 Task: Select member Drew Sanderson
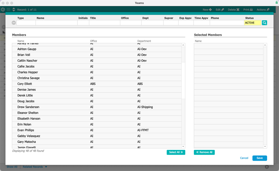coord(97,107)
